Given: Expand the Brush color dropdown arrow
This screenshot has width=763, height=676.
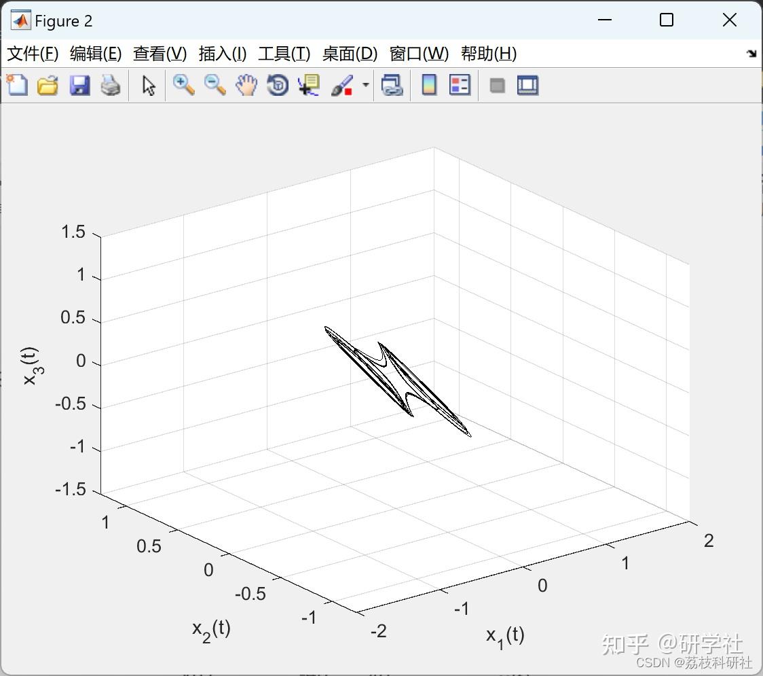Looking at the screenshot, I should 366,85.
